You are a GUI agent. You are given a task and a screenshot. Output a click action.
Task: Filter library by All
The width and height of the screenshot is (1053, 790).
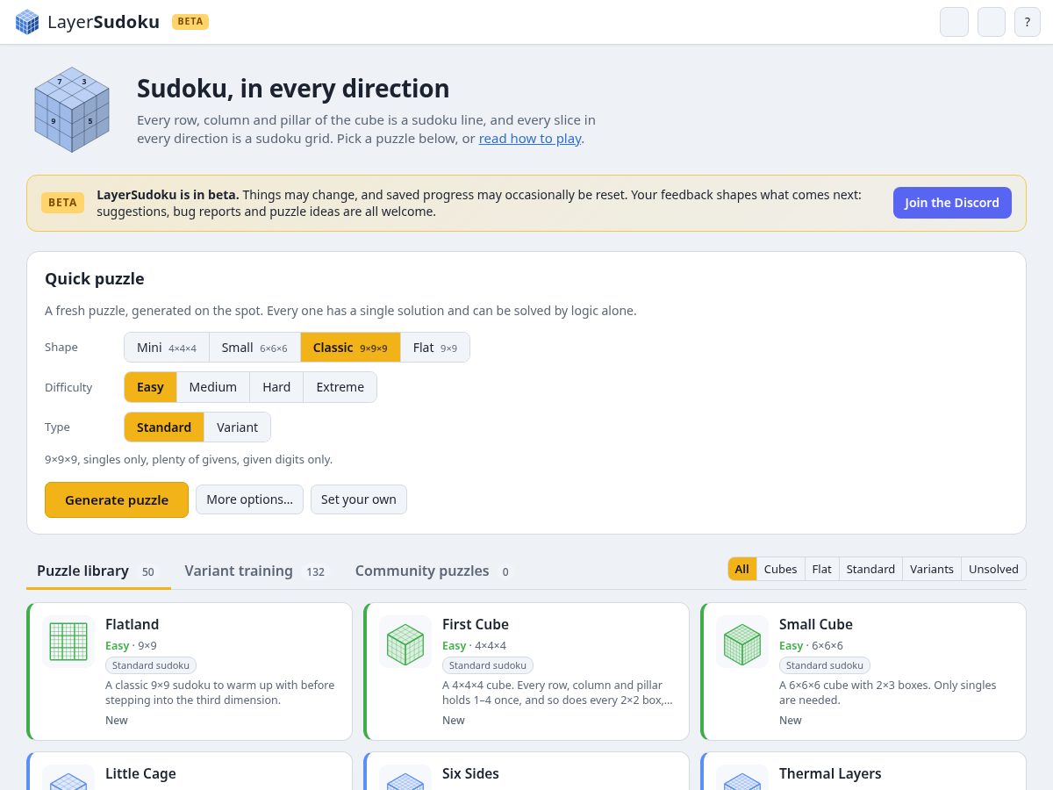pos(742,569)
